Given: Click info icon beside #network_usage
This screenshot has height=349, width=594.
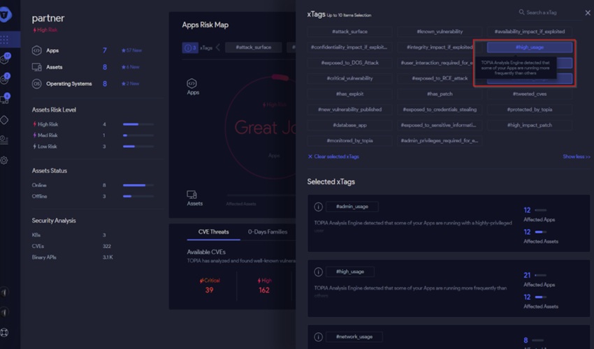Looking at the screenshot, I should pos(318,337).
